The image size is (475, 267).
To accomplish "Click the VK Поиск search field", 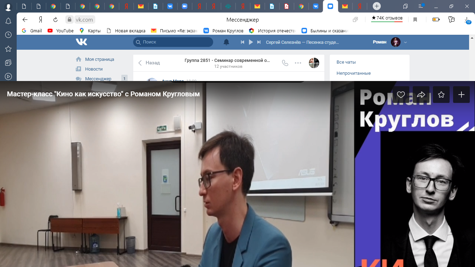I will coord(173,42).
